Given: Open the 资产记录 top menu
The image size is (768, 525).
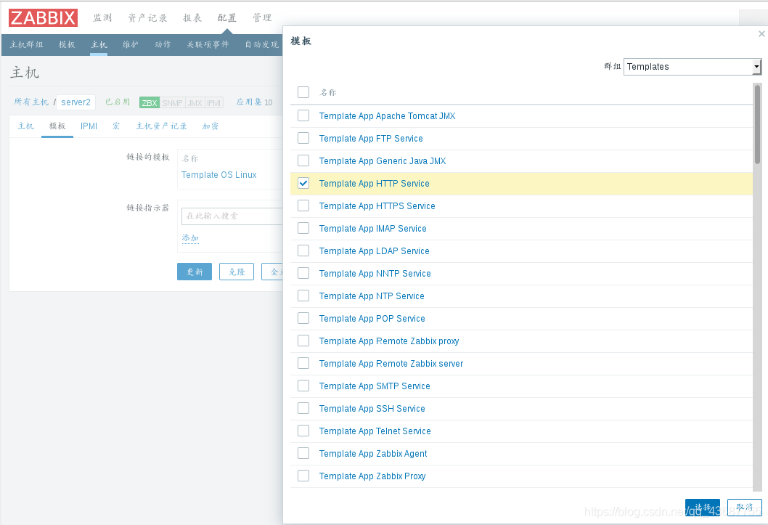Looking at the screenshot, I should coord(147,17).
